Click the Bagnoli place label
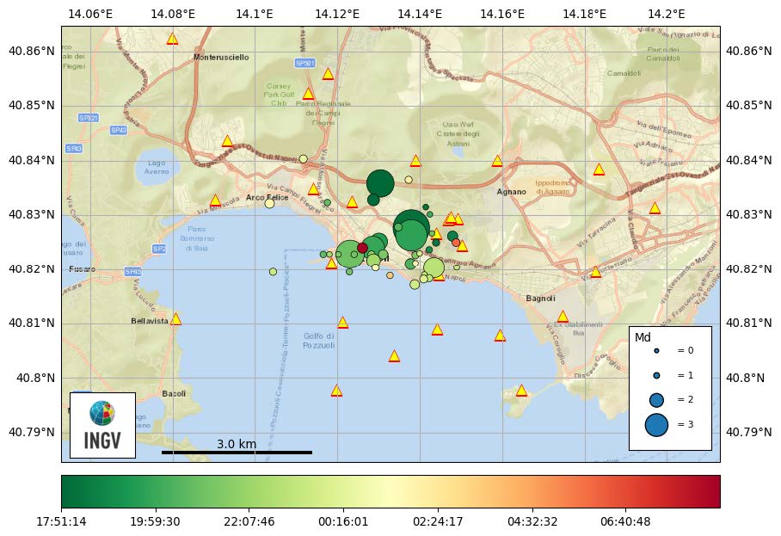781x536 pixels. click(x=541, y=299)
